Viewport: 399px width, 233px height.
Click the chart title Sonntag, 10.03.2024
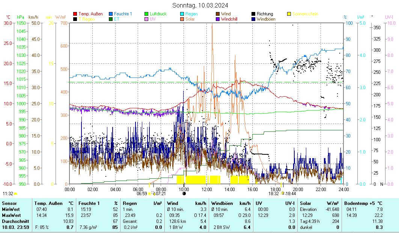[200, 5]
